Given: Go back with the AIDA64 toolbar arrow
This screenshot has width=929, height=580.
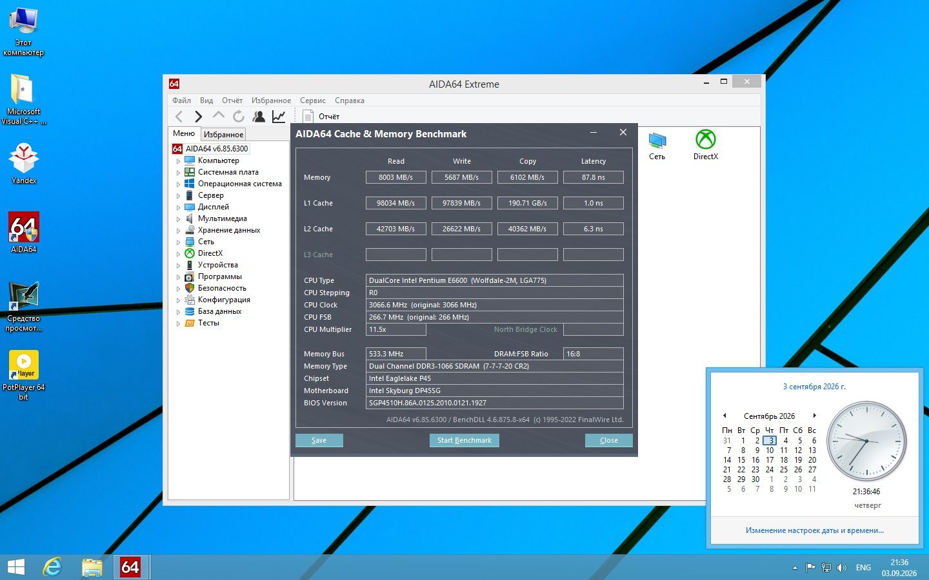Looking at the screenshot, I should (x=179, y=117).
